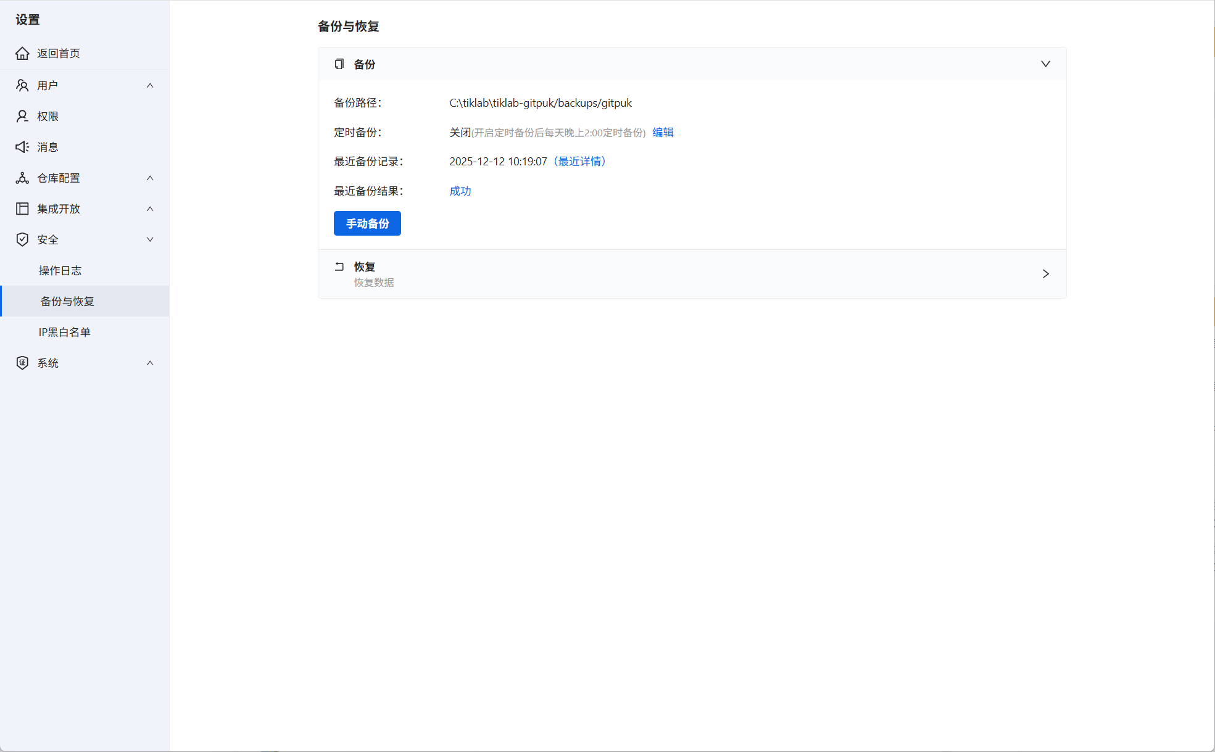Screen dimensions: 1215x752
Task: Expand the 恢复 section arrow
Action: (1045, 274)
